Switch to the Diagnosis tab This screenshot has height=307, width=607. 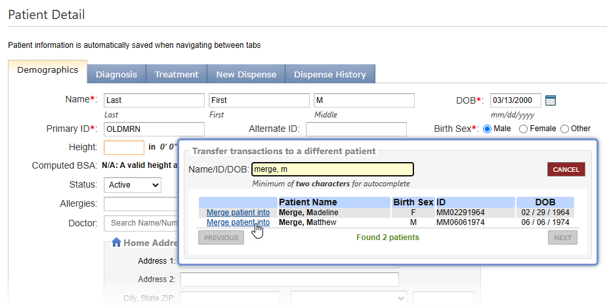click(x=116, y=74)
